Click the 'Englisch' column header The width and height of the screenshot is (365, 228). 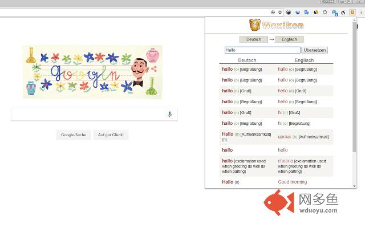tap(304, 60)
